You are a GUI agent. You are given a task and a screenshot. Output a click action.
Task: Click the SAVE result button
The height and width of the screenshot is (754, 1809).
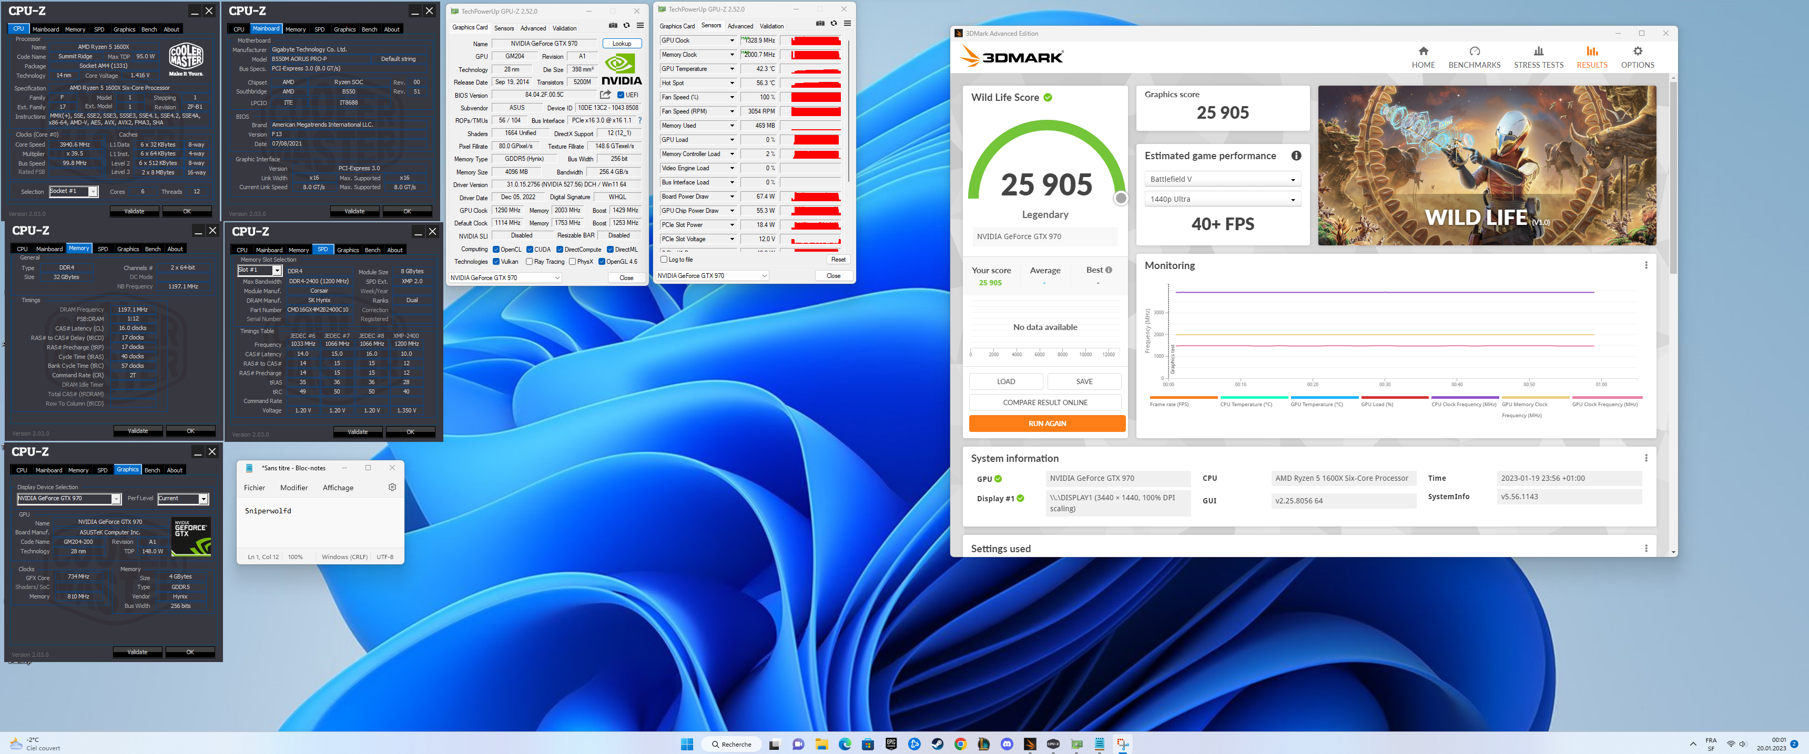coord(1084,381)
